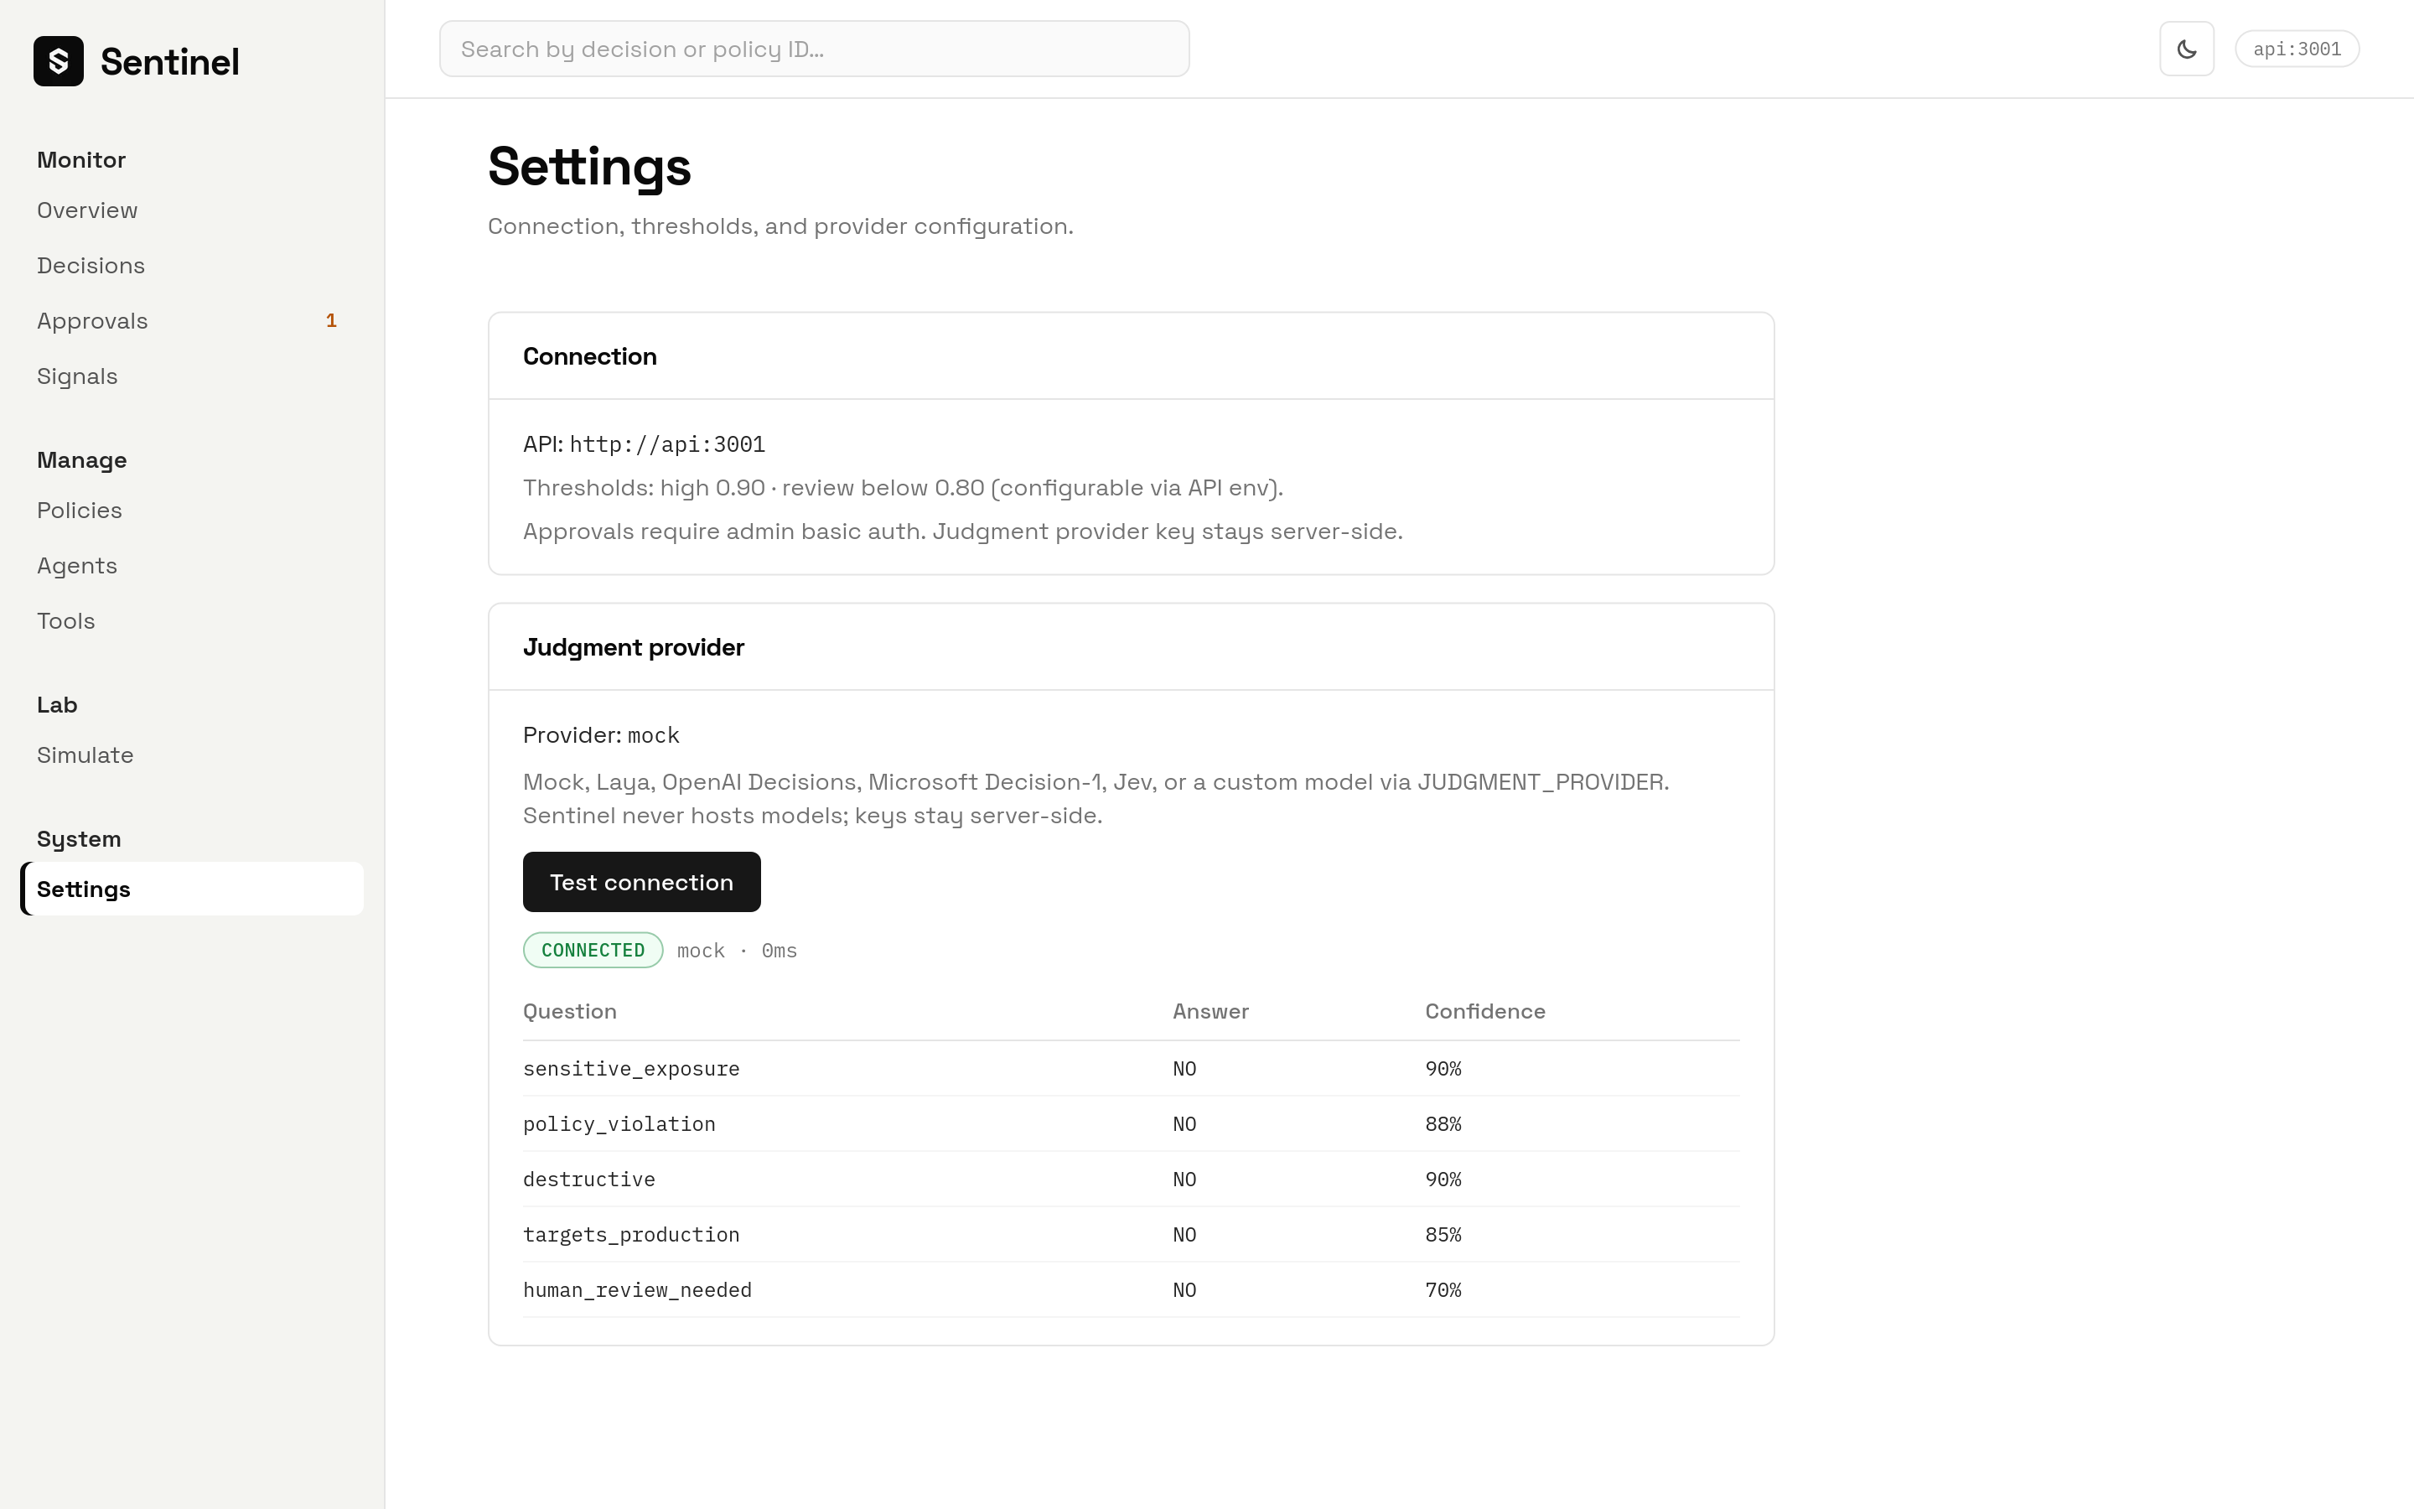Click the Provider: mock label
Image resolution: width=2414 pixels, height=1509 pixels.
click(600, 735)
